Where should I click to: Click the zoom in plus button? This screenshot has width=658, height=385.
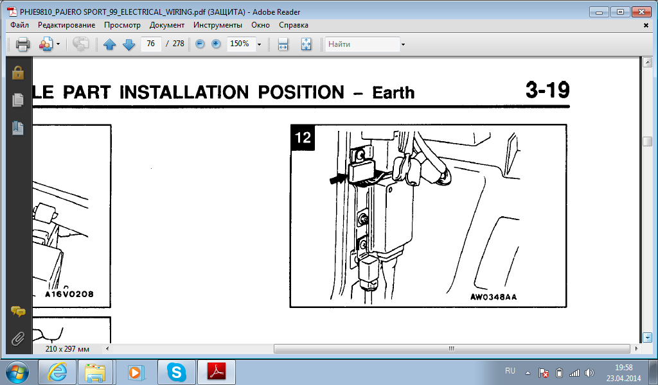[x=216, y=44]
